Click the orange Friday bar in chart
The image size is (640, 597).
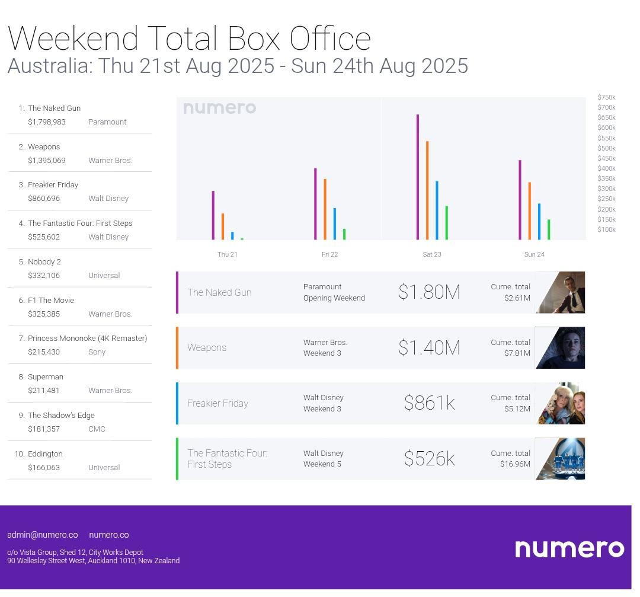click(325, 209)
